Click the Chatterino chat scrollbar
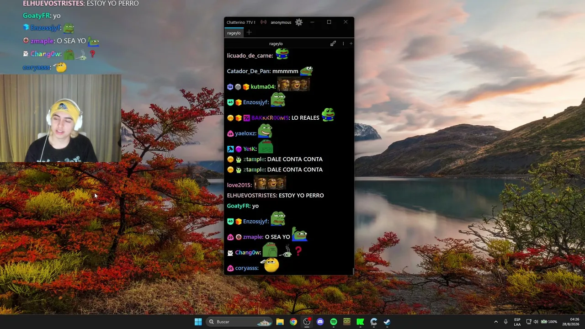Image resolution: width=585 pixels, height=329 pixels. pos(353,271)
